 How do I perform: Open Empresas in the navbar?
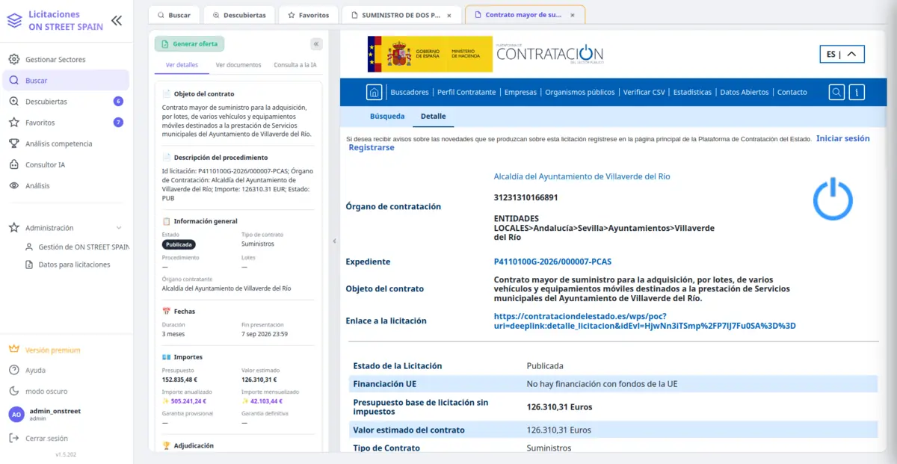[520, 92]
